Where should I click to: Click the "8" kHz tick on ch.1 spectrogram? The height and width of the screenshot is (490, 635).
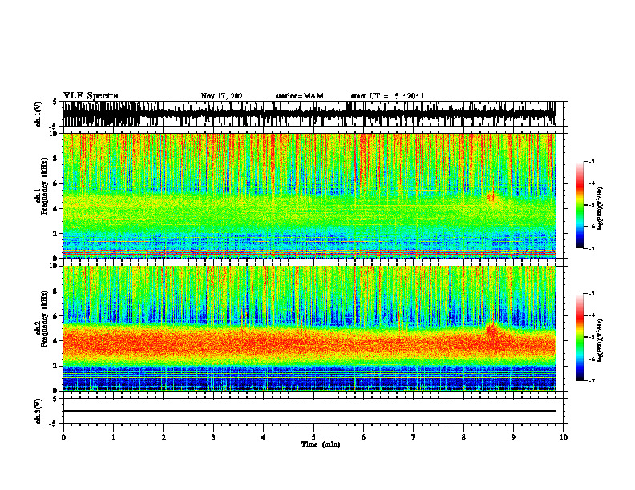[55, 159]
